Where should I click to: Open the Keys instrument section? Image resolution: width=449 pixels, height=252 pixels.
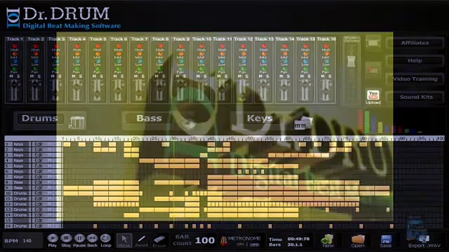coord(260,118)
